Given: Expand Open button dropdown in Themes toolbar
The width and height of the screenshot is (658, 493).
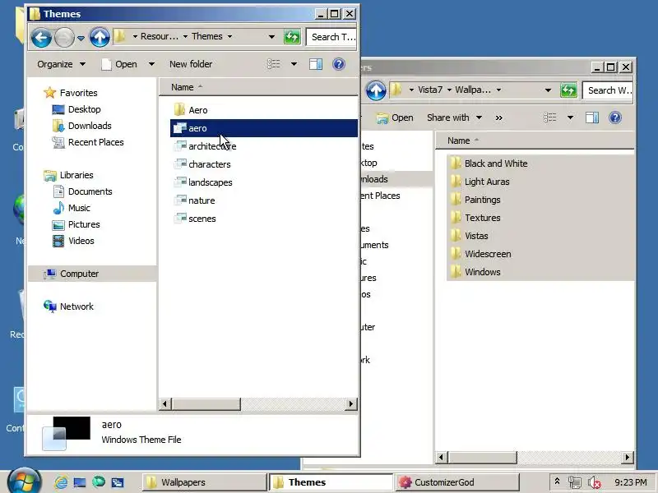Looking at the screenshot, I should pyautogui.click(x=151, y=64).
